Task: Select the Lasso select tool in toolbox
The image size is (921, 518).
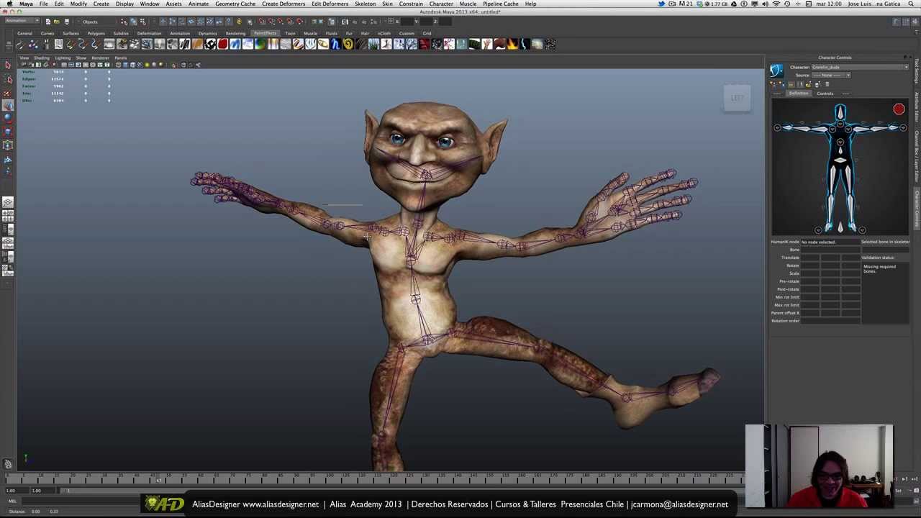Action: pos(8,78)
